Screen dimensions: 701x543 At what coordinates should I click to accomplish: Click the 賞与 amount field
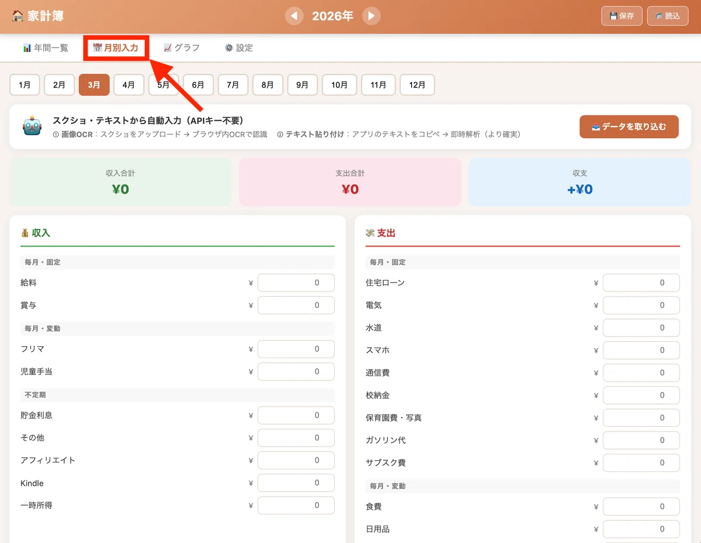click(x=296, y=305)
